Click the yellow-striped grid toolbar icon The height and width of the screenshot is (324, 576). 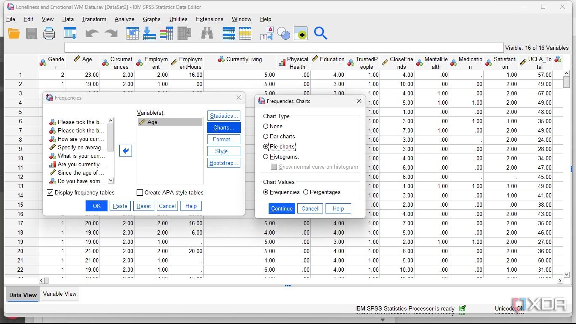[x=245, y=33]
